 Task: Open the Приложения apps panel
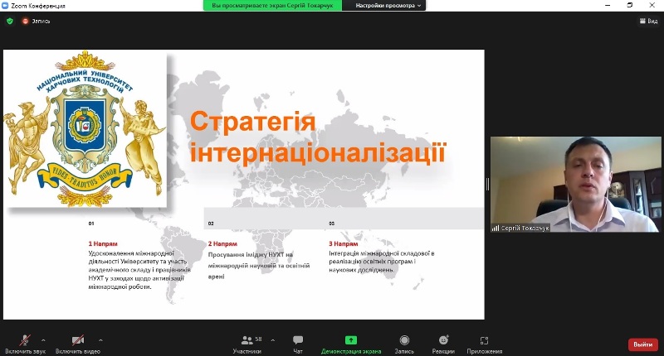click(x=485, y=344)
